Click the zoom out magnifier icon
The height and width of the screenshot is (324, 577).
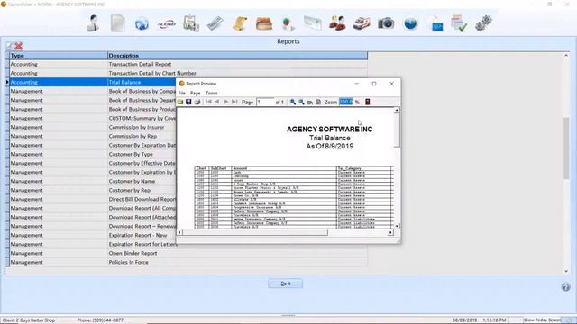[x=301, y=102]
